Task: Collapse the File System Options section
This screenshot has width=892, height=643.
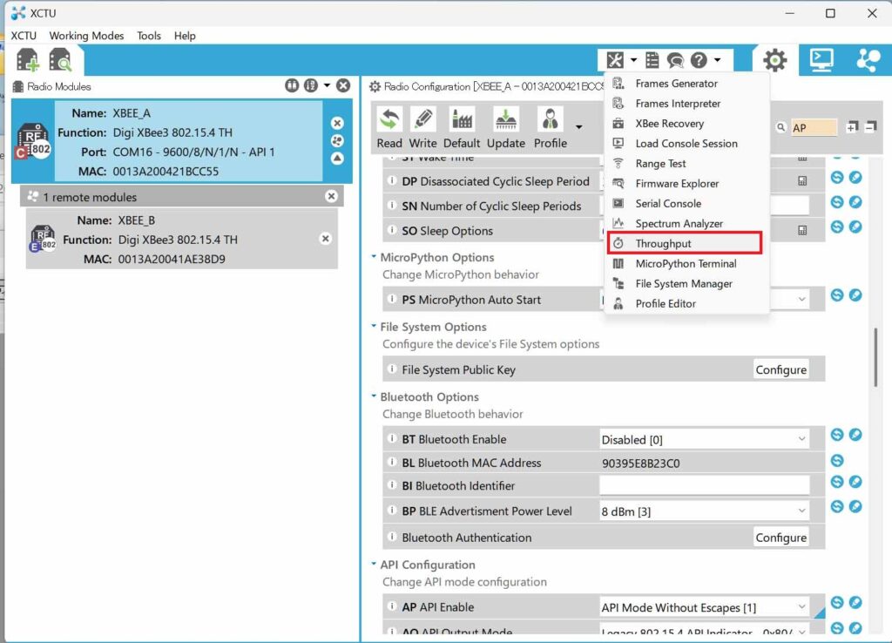Action: (x=374, y=326)
